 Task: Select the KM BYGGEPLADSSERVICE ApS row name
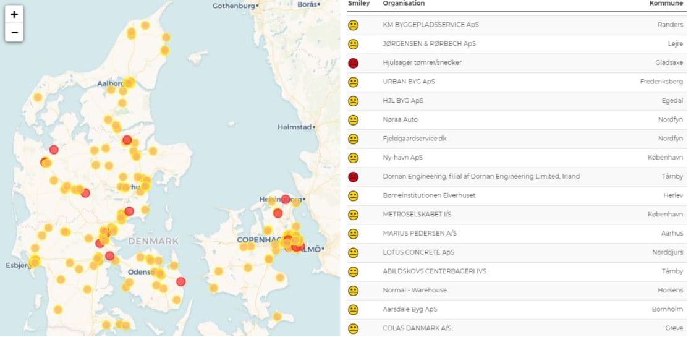[x=431, y=25]
